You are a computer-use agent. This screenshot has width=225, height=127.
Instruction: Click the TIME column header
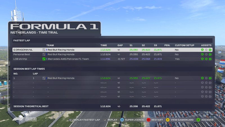click(103, 45)
